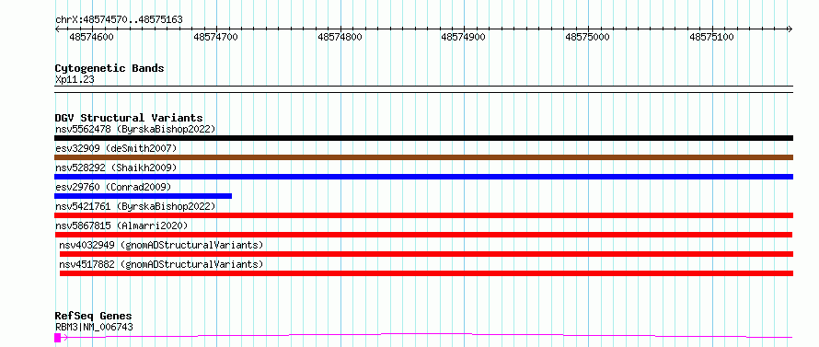The width and height of the screenshot is (819, 347).
Task: Click ruler position 48574800
Action: tap(340, 37)
